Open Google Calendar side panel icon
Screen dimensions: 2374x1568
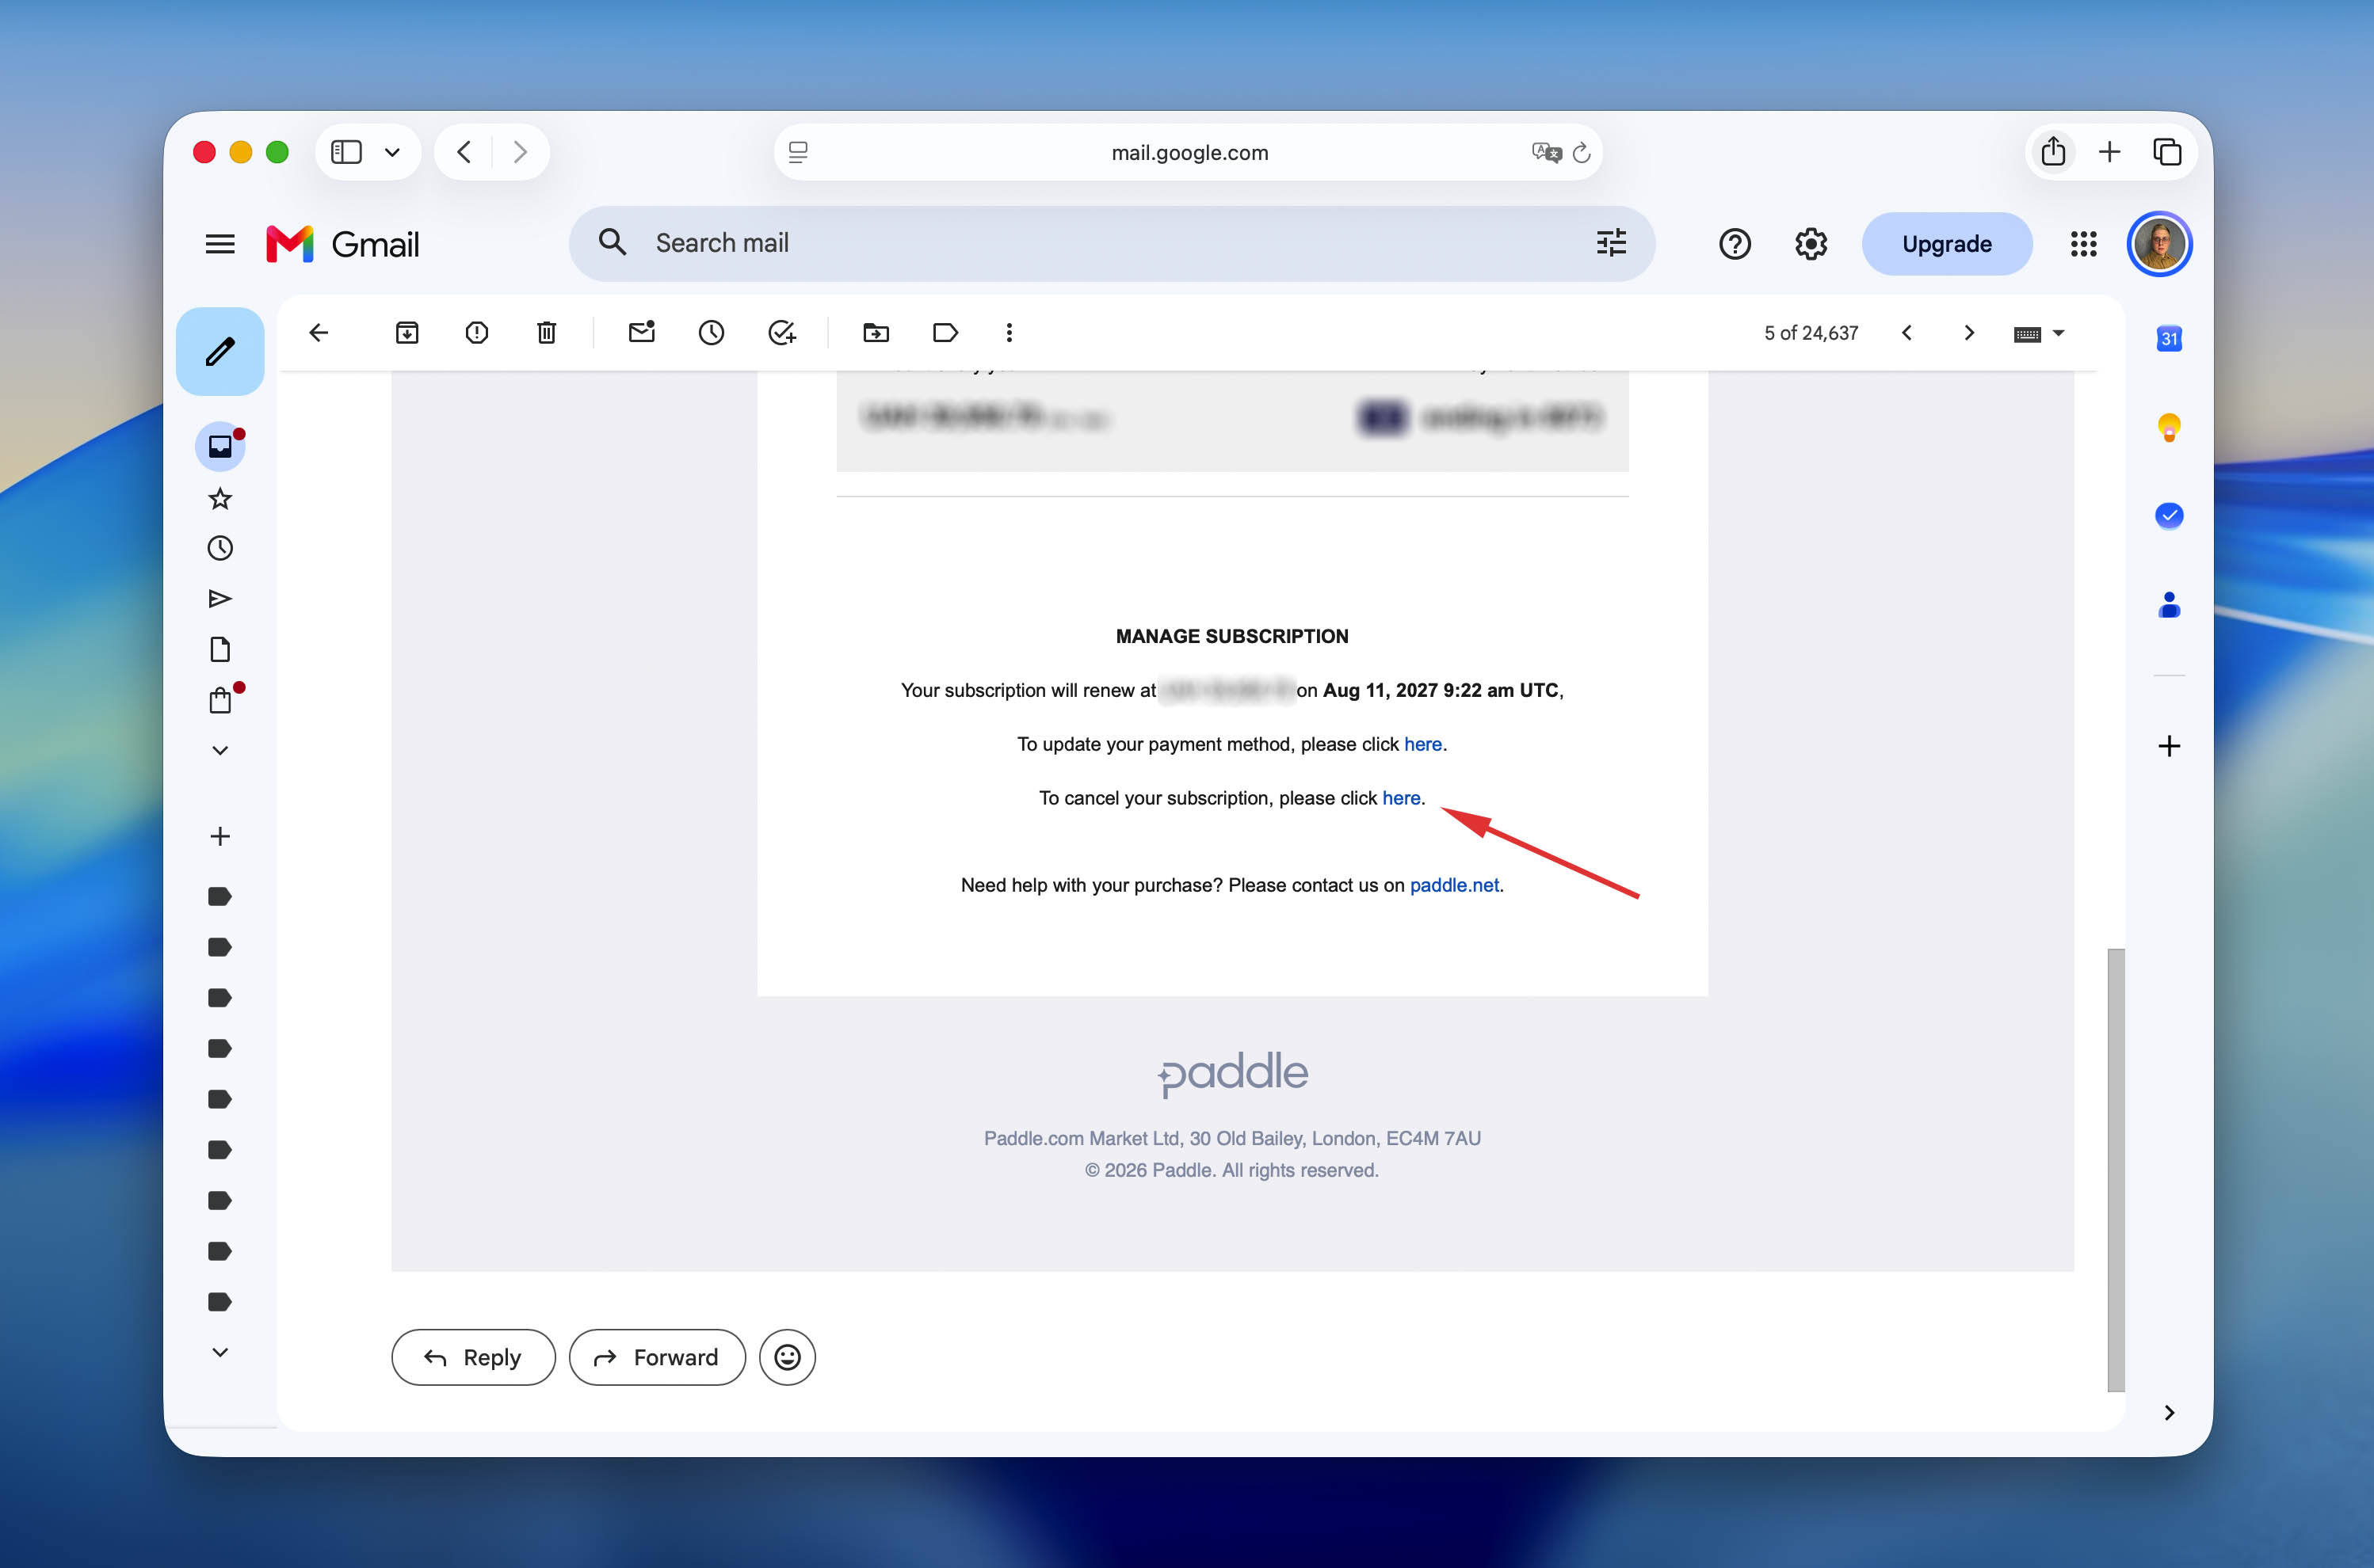pos(2169,339)
